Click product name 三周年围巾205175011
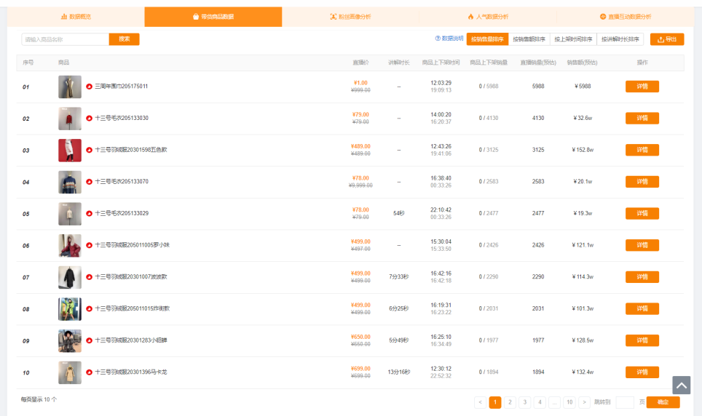 pyautogui.click(x=122, y=87)
